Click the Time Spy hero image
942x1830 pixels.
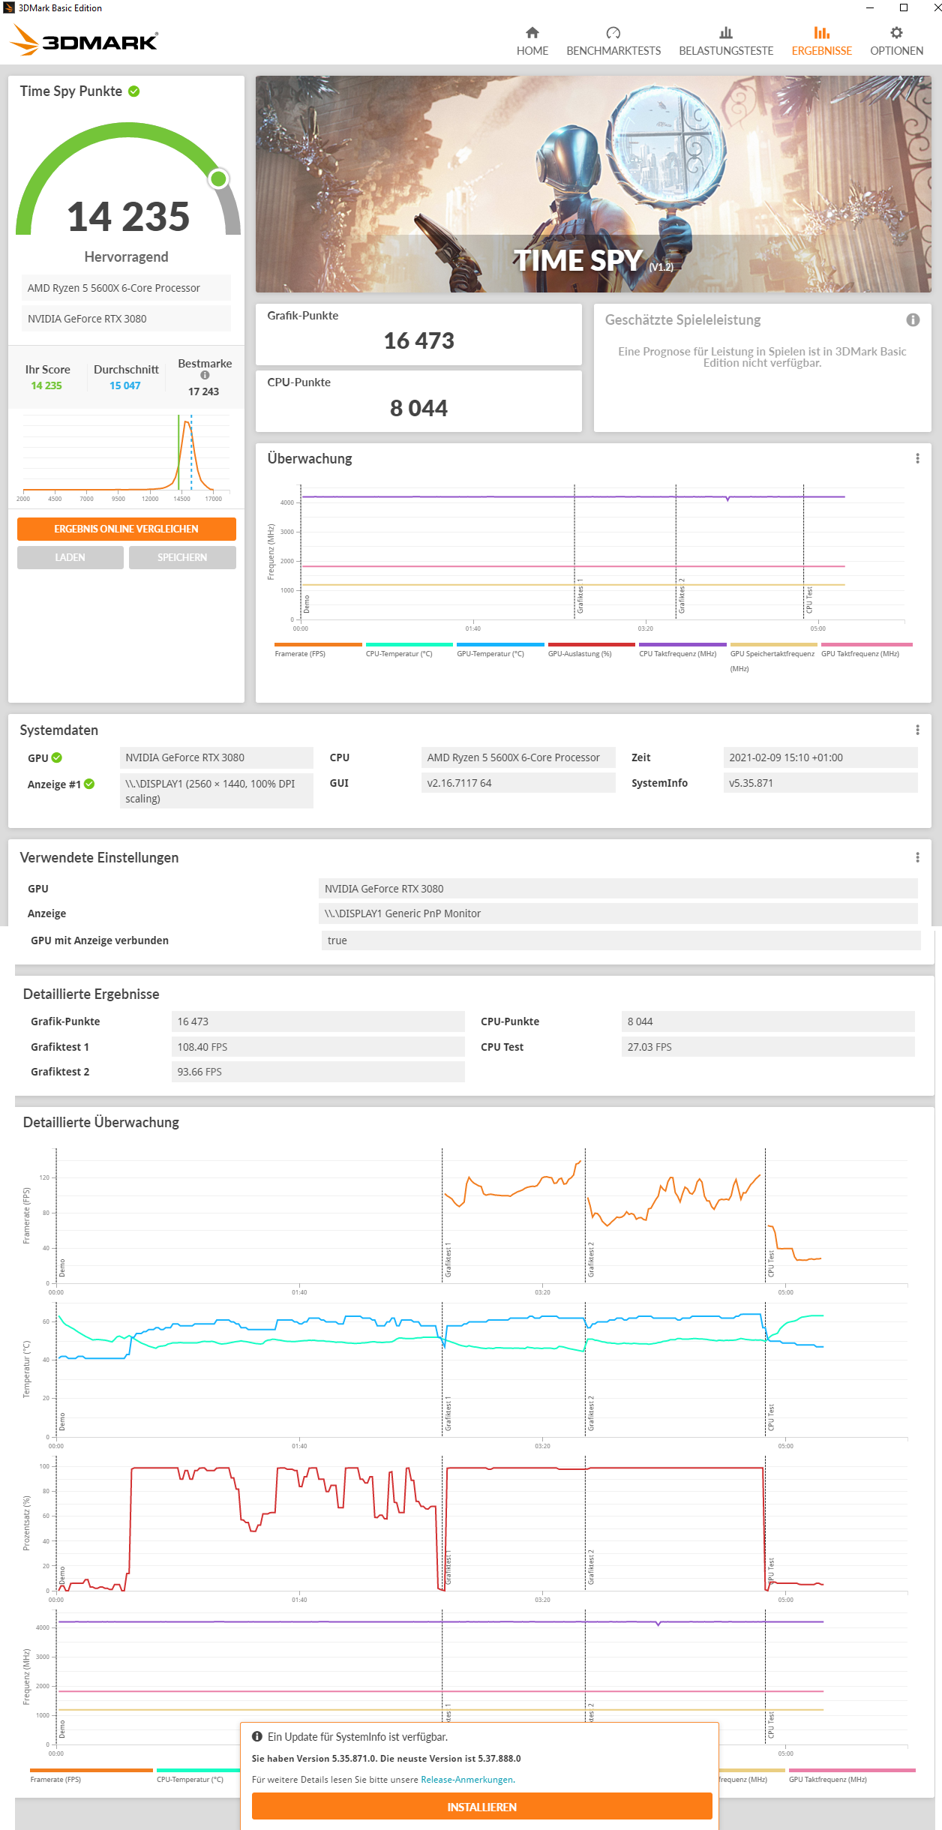[593, 184]
